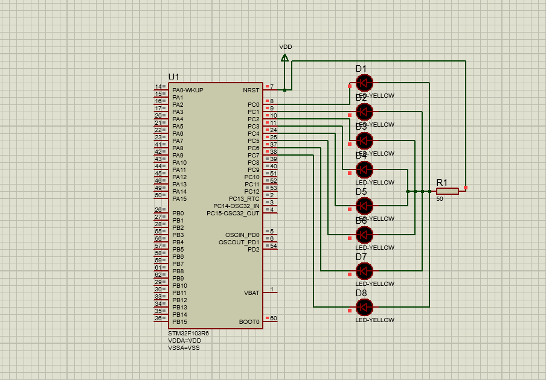Click pin number 14 beside PA0-WKUP
This screenshot has width=546, height=380.
[x=158, y=87]
